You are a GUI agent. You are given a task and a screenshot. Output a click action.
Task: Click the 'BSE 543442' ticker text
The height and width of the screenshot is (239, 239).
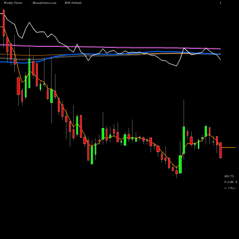click(x=73, y=3)
